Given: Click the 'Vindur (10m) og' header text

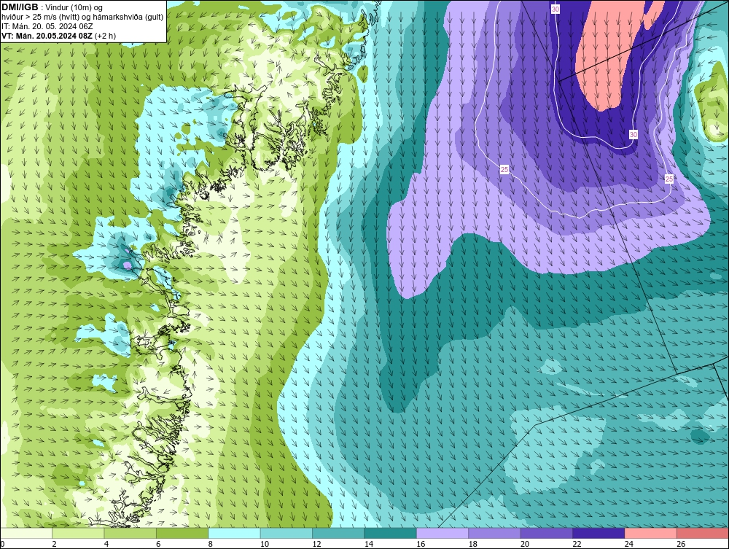Looking at the screenshot, I should 74,7.
